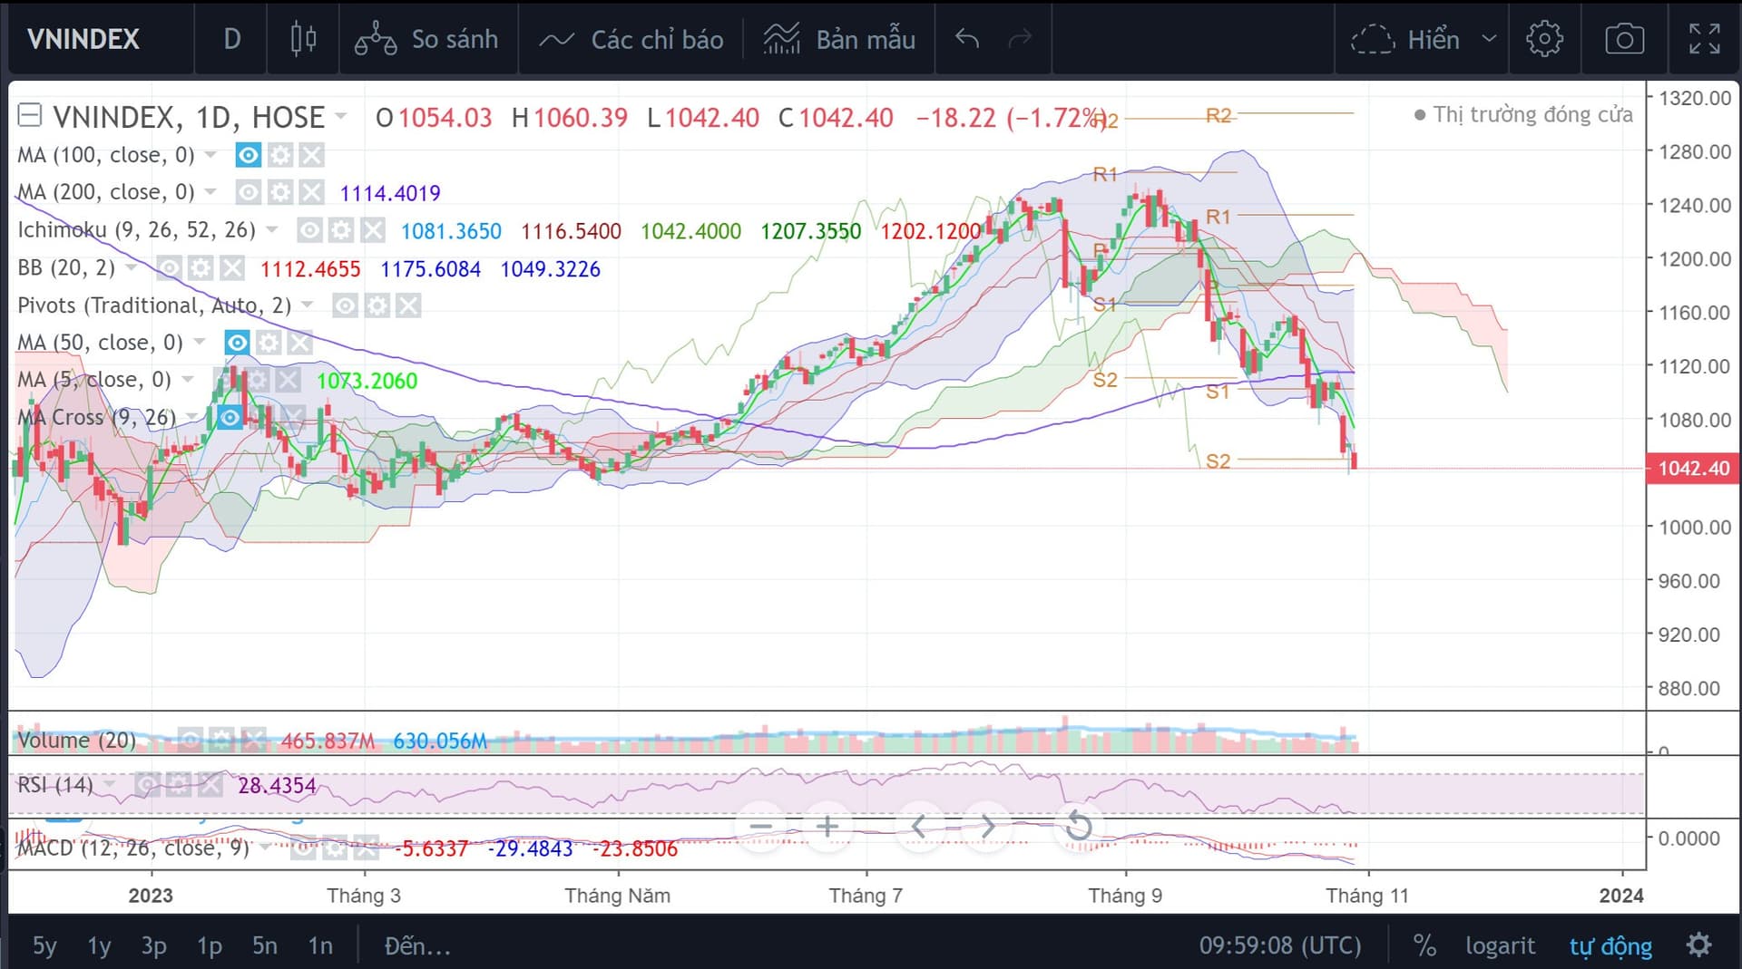Image resolution: width=1742 pixels, height=969 pixels.
Task: Toggle tự động auto scale
Action: [x=1610, y=946]
